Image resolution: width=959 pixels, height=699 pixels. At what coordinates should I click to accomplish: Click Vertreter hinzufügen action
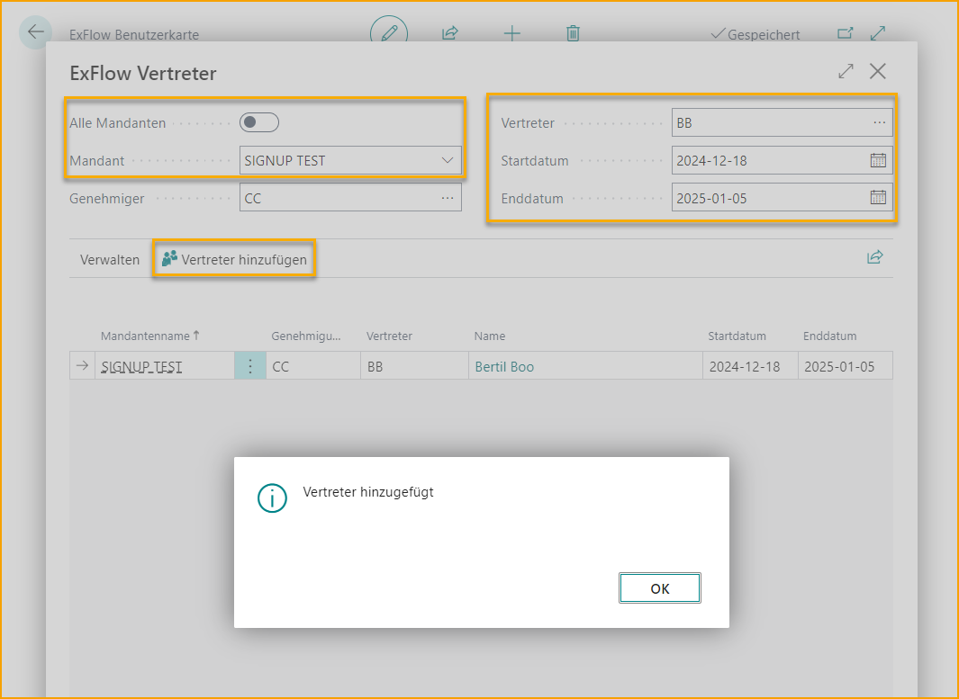(235, 260)
